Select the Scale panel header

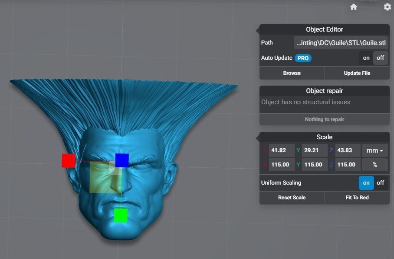point(325,137)
